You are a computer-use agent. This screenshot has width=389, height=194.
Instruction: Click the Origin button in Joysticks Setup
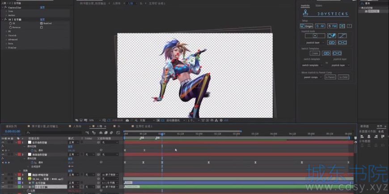pos(306,26)
